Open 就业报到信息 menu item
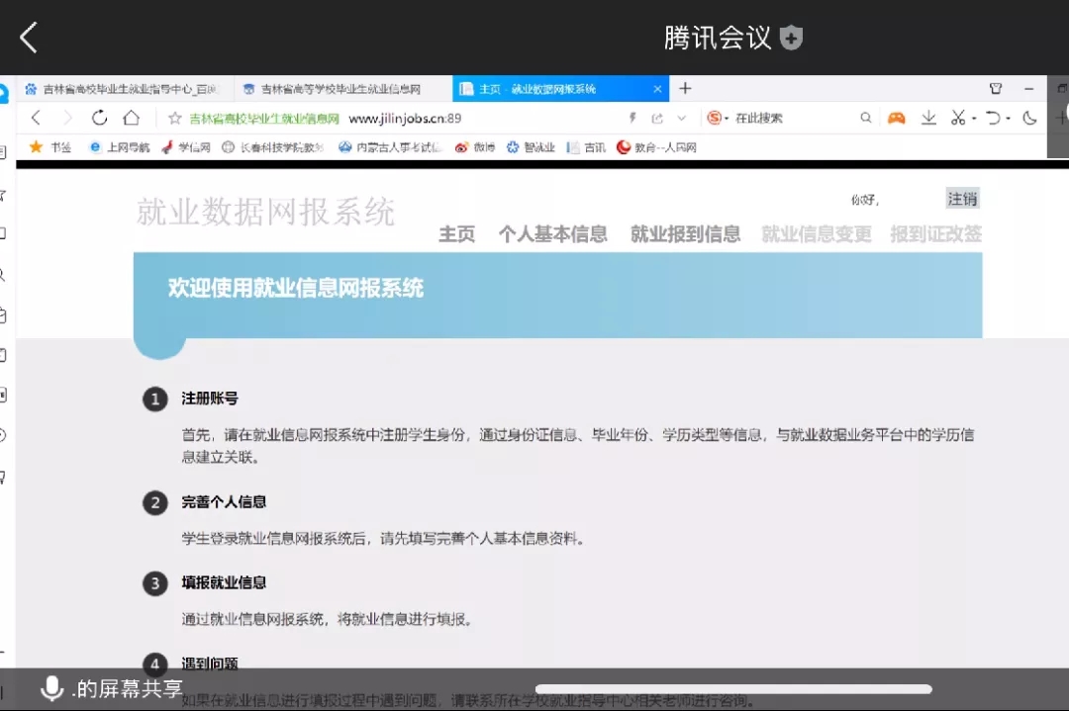The width and height of the screenshot is (1069, 711). pyautogui.click(x=685, y=234)
